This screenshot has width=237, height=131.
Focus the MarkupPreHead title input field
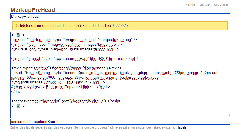click(x=120, y=16)
